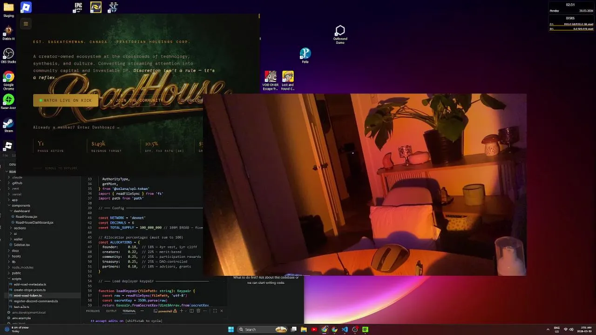The width and height of the screenshot is (596, 335).
Task: Open the Roblox Studio desktop shortcut
Action: [26, 7]
